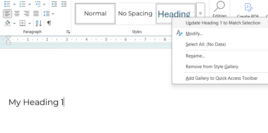
Task: Toggle align left
Action: tap(7, 13)
